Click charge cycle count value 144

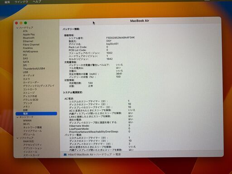(x=90, y=83)
